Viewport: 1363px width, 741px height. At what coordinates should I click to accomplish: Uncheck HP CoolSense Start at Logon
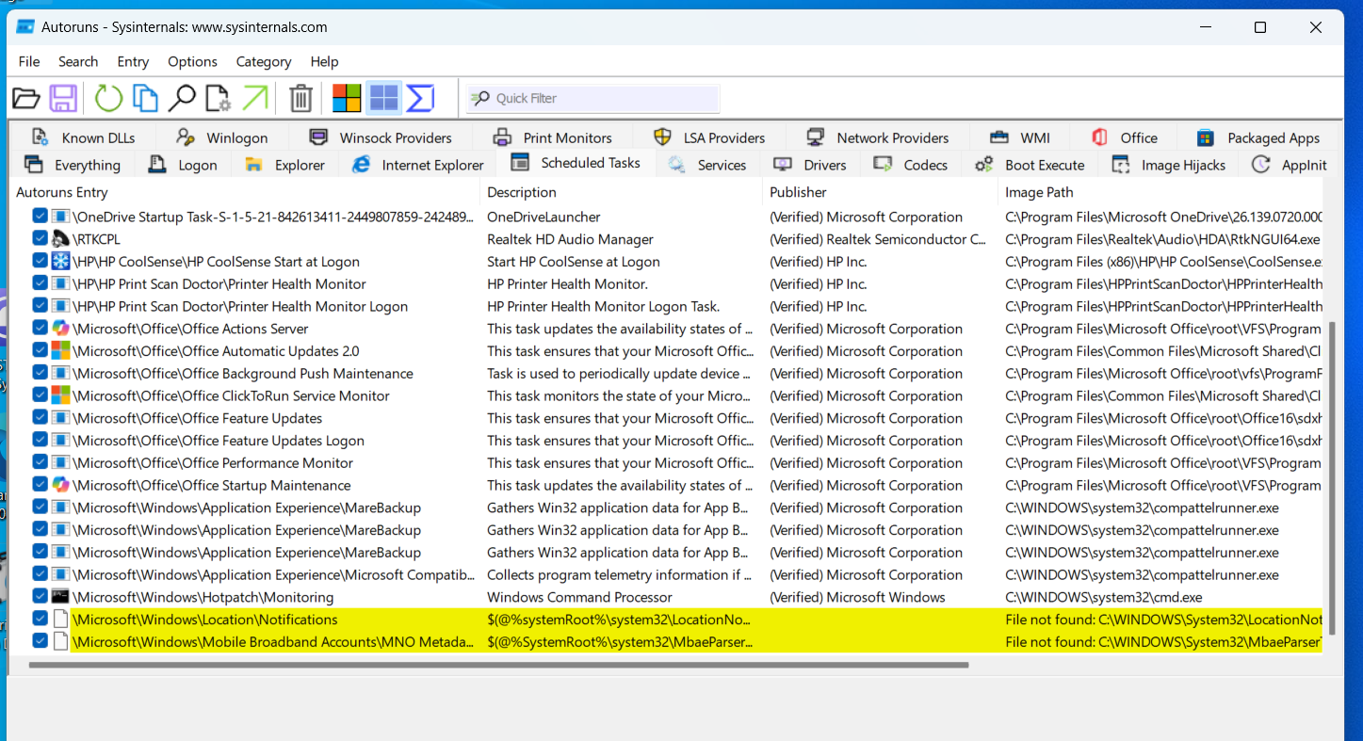pos(40,262)
